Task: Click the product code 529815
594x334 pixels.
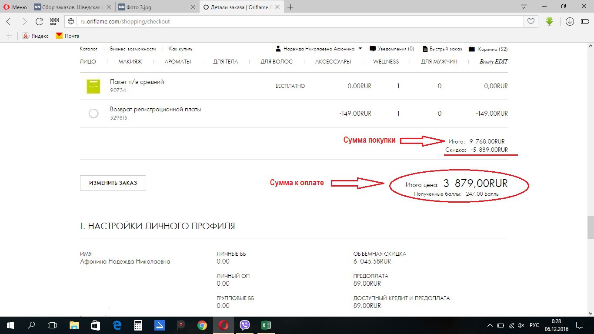Action: coord(119,118)
